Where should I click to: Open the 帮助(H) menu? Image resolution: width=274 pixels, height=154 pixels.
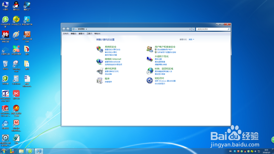(97, 34)
